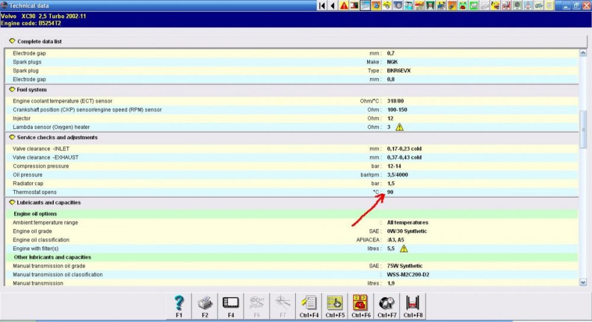This screenshot has width=592, height=322.
Task: Collapse the Complete data list section
Action: [x=12, y=41]
